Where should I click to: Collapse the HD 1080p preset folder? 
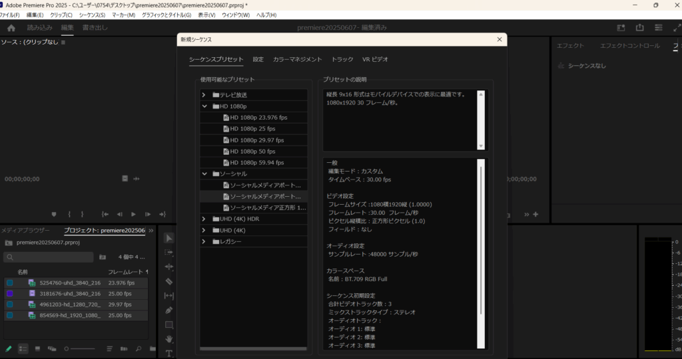(204, 106)
